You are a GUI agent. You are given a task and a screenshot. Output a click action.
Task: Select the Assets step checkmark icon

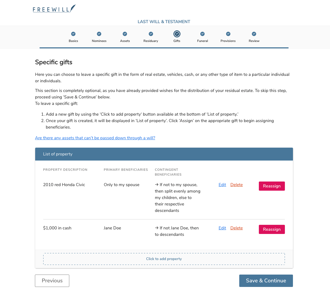(125, 34)
